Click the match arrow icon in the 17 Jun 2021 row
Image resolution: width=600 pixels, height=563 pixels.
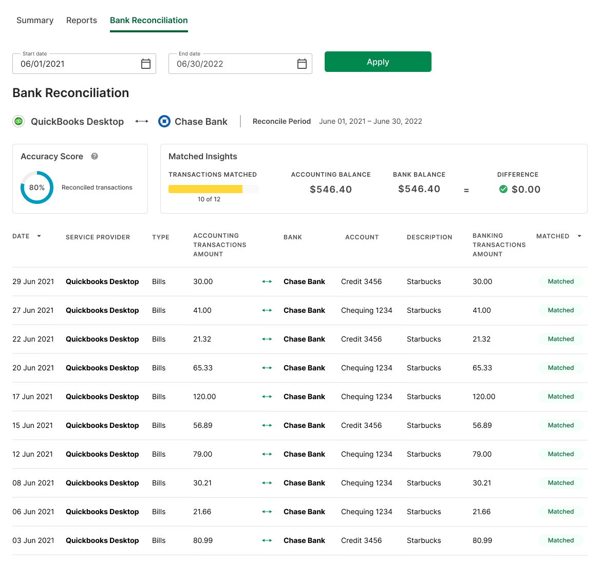click(267, 397)
